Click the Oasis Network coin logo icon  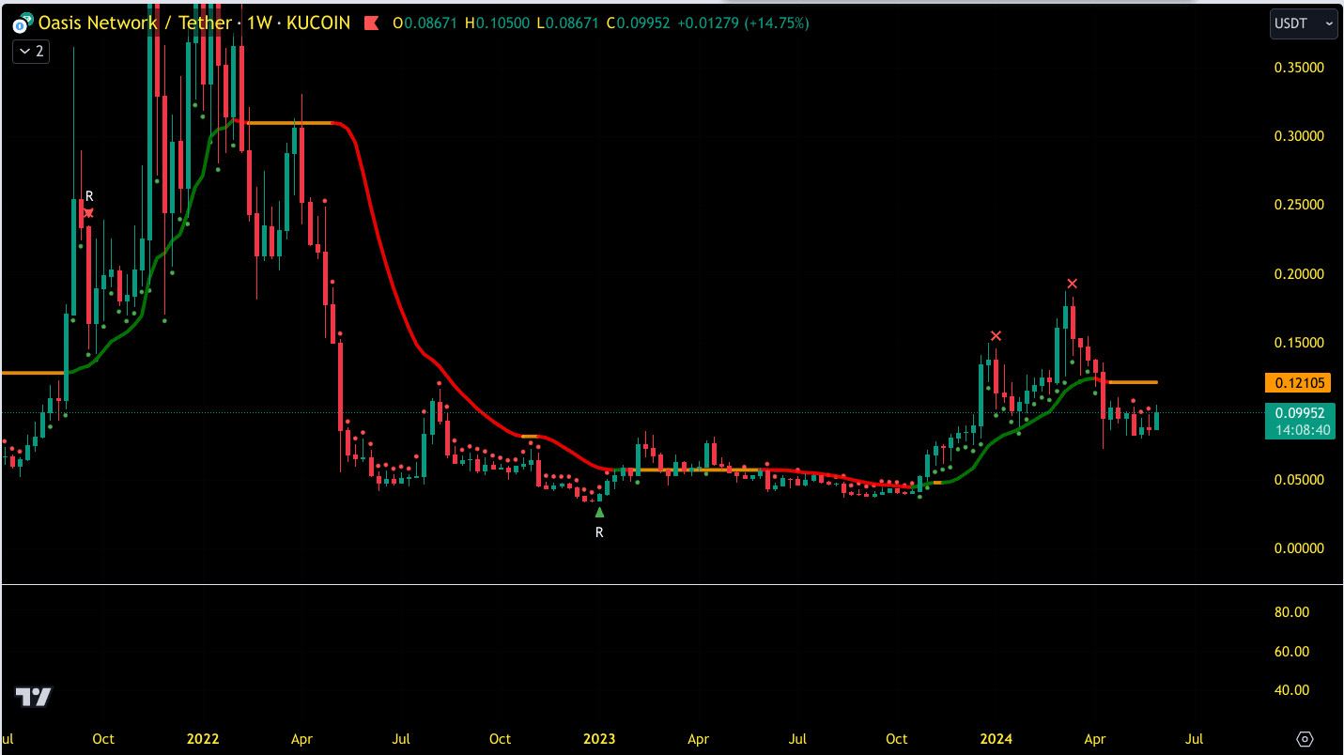click(x=22, y=23)
